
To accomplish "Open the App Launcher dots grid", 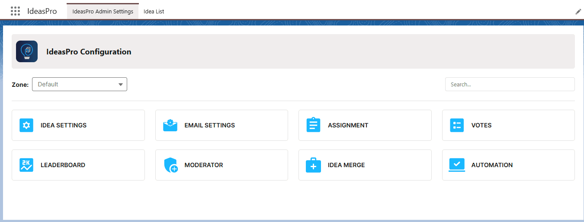I will [x=15, y=11].
